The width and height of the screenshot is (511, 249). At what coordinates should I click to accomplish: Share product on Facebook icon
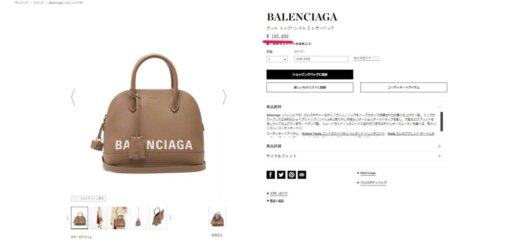270,175
